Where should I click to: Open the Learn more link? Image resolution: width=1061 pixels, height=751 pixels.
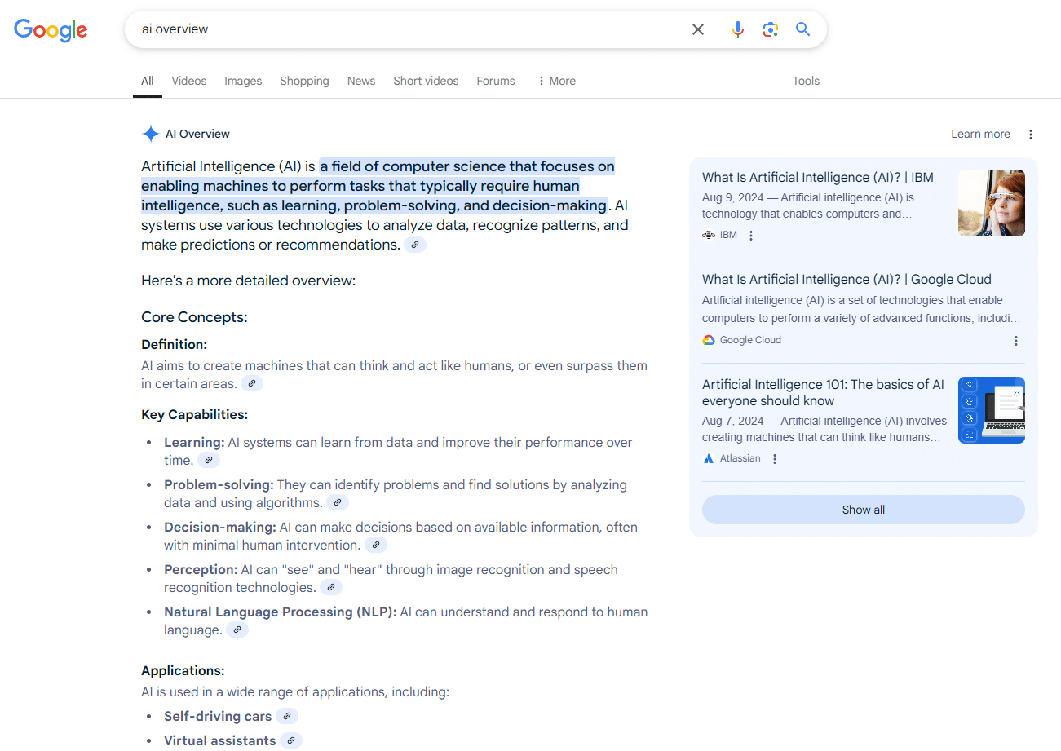pyautogui.click(x=980, y=135)
